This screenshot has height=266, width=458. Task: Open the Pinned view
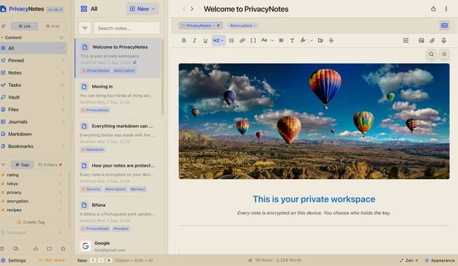[33, 61]
